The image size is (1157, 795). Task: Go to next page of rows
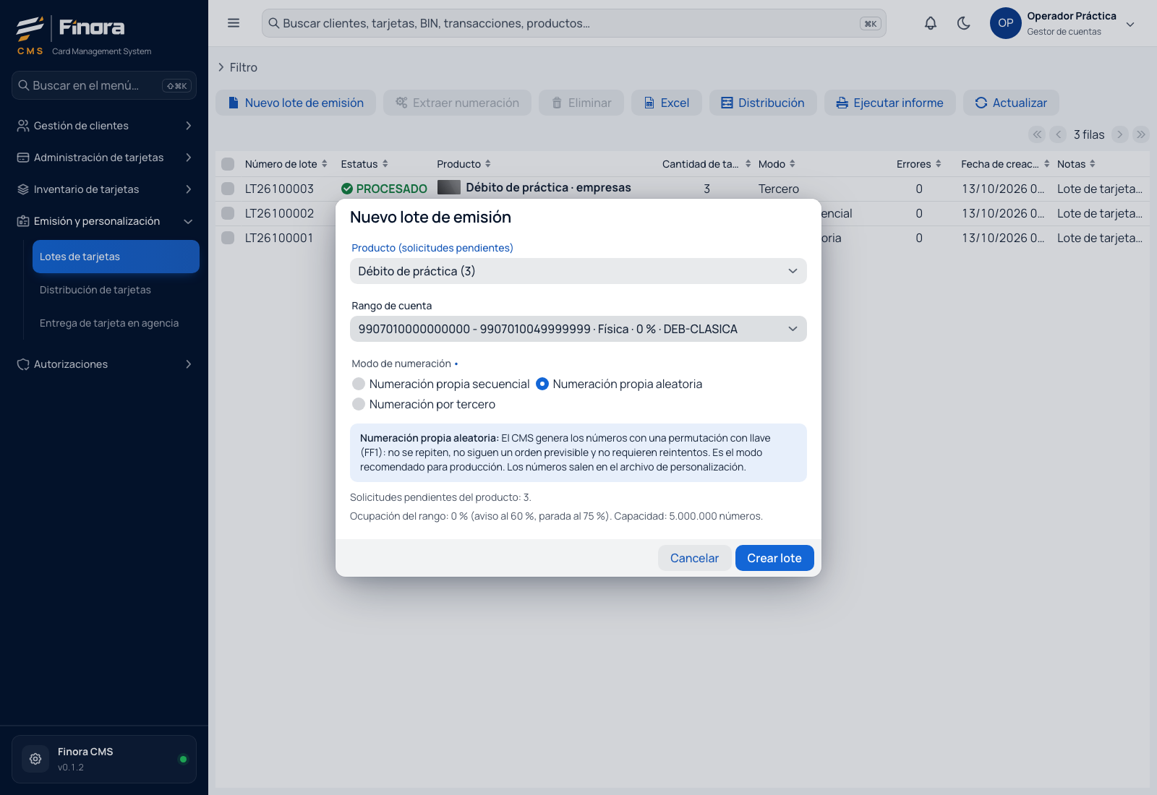1119,134
